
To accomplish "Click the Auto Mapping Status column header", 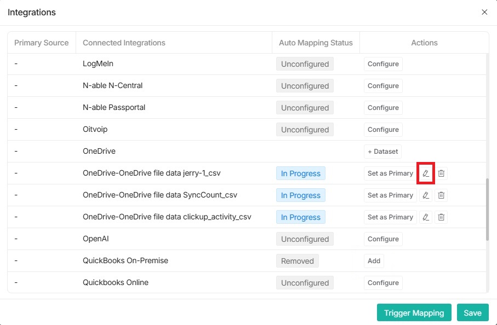I will [316, 43].
